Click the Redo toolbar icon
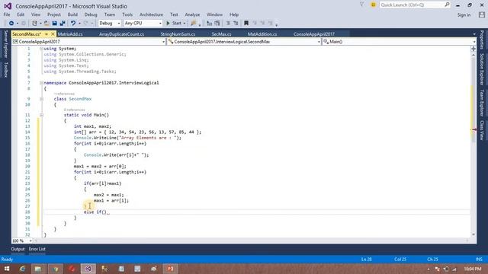The height and width of the screenshot is (274, 488). click(86, 24)
